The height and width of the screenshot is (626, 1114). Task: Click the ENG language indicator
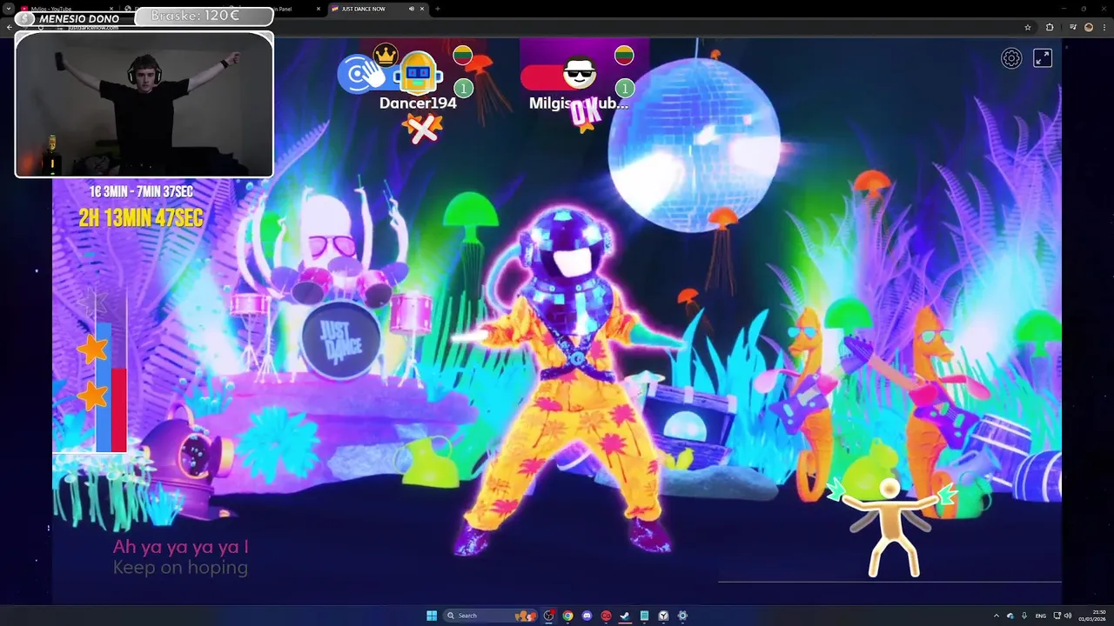click(1040, 616)
